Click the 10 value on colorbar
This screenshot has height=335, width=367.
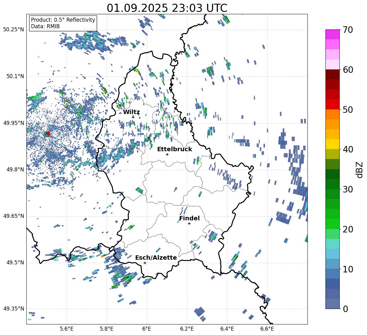348,269
